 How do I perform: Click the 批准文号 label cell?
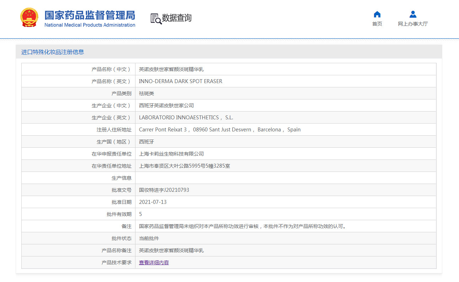coord(79,190)
